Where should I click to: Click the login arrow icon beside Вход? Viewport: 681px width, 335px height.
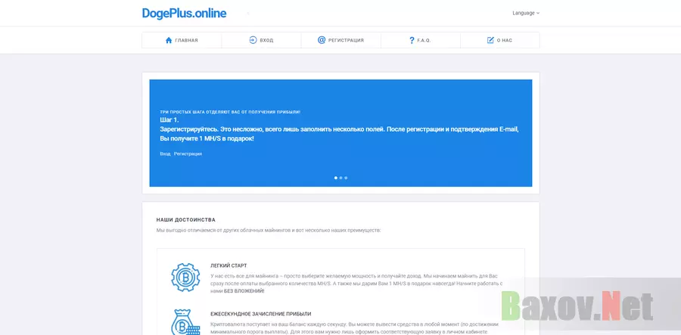[253, 40]
